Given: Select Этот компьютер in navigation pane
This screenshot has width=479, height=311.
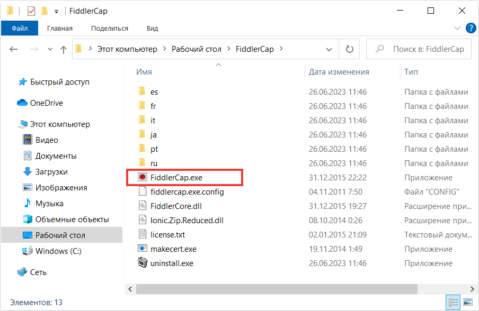Looking at the screenshot, I should [x=54, y=124].
